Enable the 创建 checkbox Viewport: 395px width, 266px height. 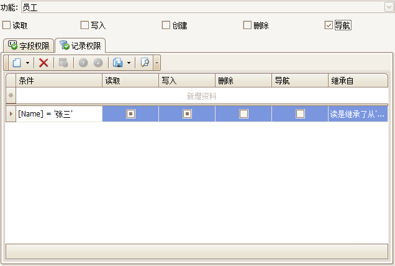[166, 25]
